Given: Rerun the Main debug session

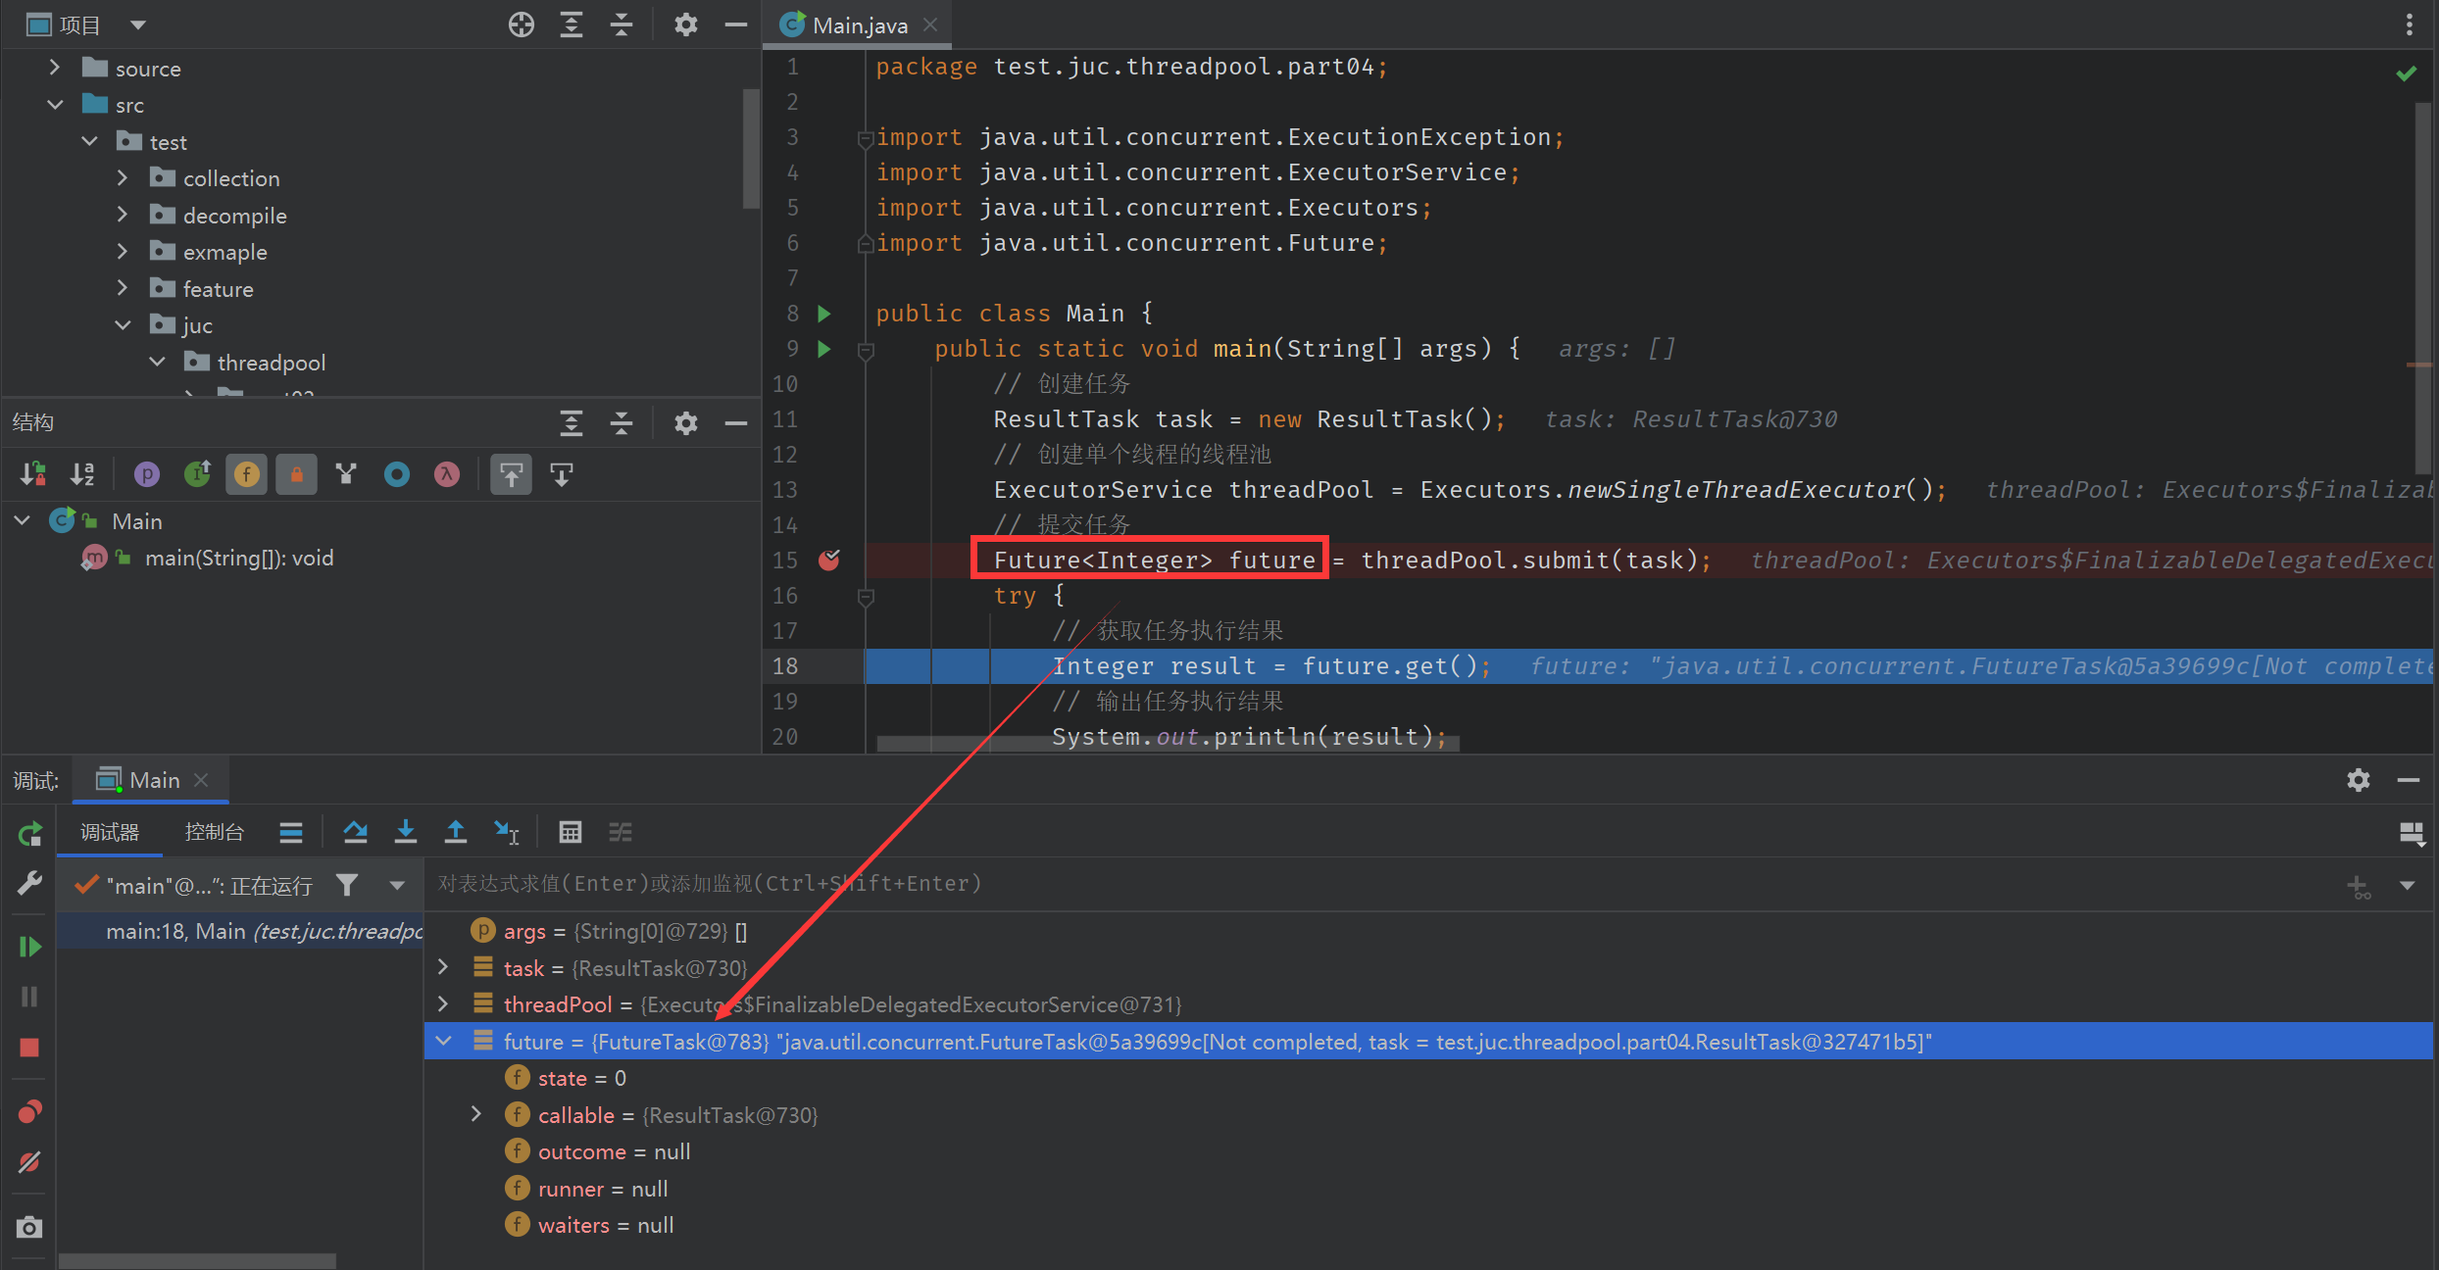Looking at the screenshot, I should (29, 834).
